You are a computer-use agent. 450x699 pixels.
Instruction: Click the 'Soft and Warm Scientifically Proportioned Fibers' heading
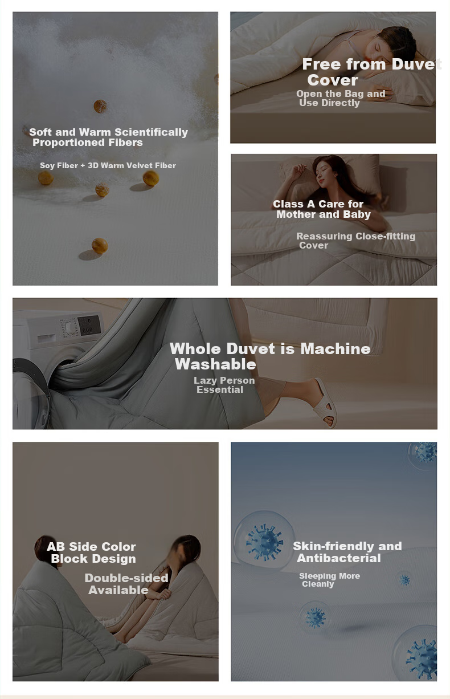coord(108,137)
